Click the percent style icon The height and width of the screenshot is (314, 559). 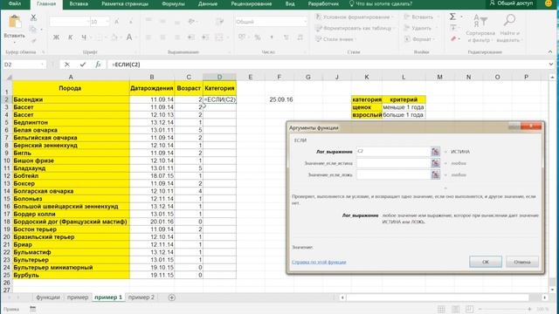pyautogui.click(x=258, y=37)
